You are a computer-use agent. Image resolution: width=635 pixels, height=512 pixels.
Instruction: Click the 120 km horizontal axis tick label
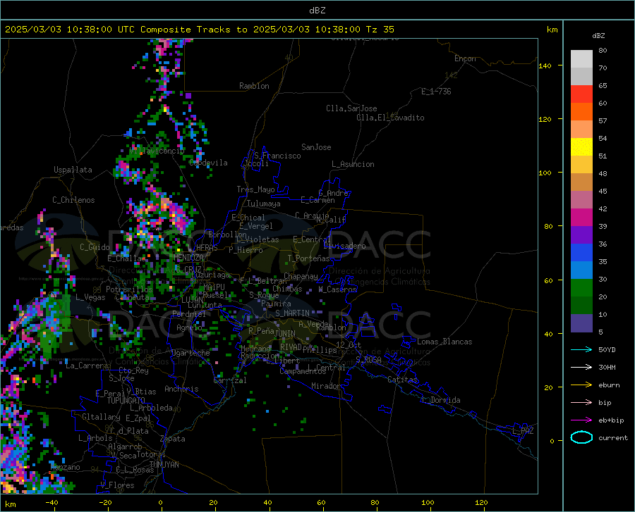pos(481,502)
